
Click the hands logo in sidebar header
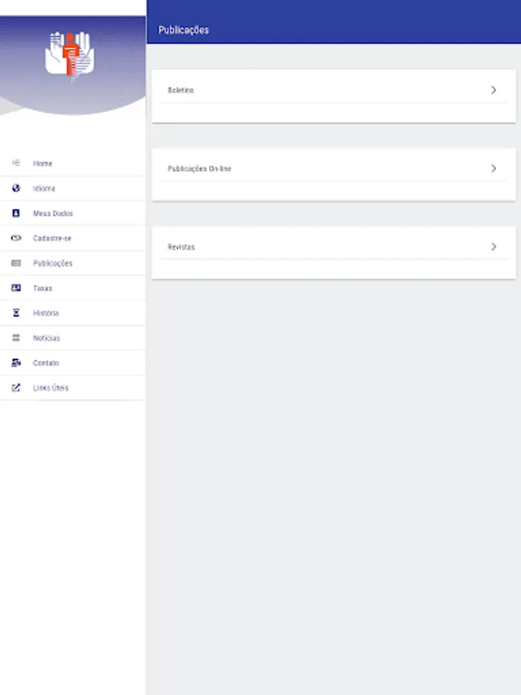point(69,55)
